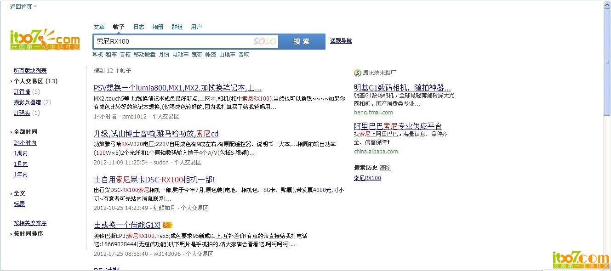This screenshot has height=271, width=611.
Task: Open post 出自用索尼黑卡DSC-RX100相机一部
Action: click(x=154, y=180)
